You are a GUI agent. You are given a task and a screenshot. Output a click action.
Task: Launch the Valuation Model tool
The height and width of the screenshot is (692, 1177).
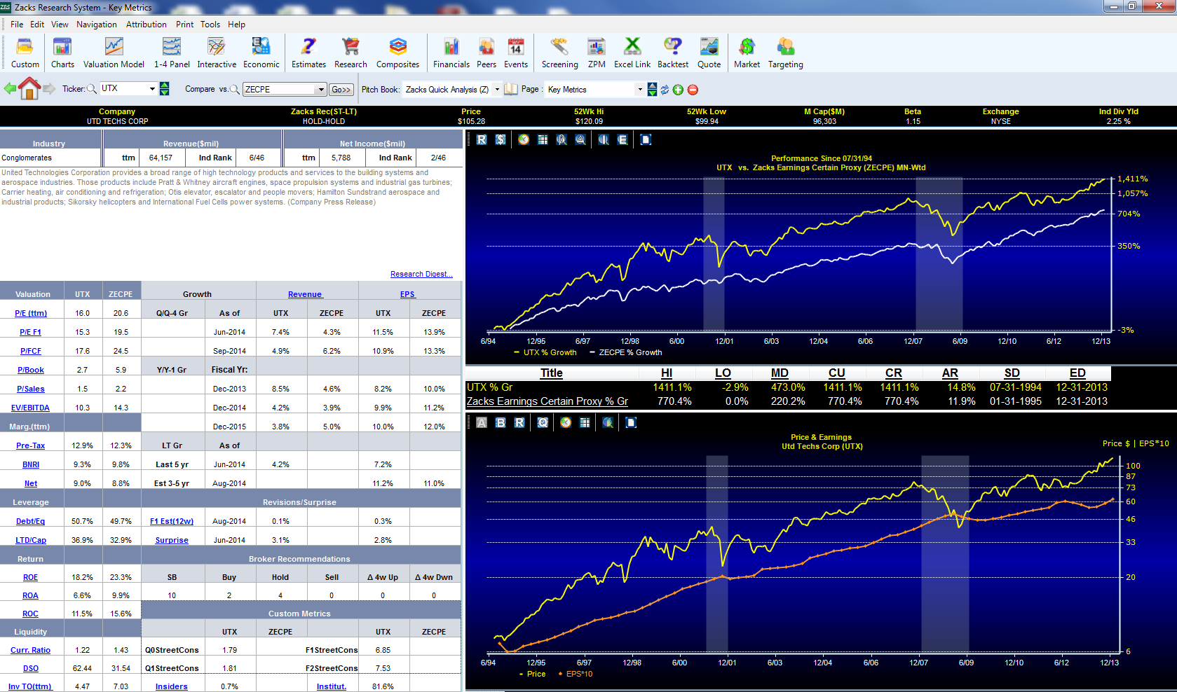pos(114,53)
